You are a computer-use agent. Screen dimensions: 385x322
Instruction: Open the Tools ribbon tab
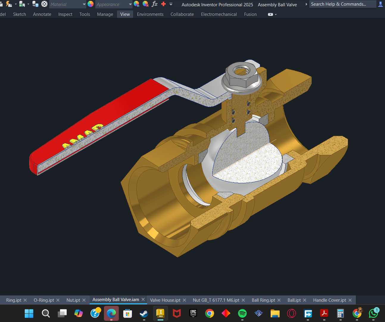pos(85,14)
